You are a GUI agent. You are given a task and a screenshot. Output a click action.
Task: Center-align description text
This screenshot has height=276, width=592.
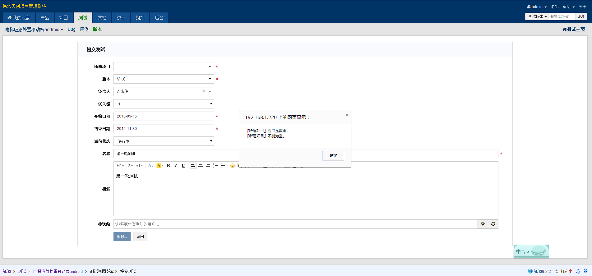point(201,166)
